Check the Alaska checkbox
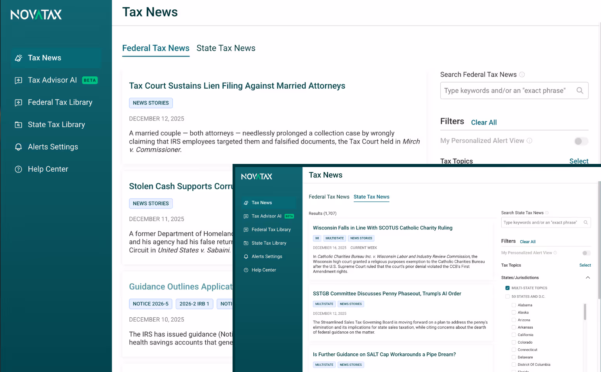601x372 pixels. (x=514, y=312)
